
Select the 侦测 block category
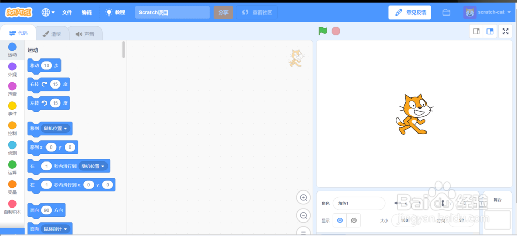coord(12,148)
